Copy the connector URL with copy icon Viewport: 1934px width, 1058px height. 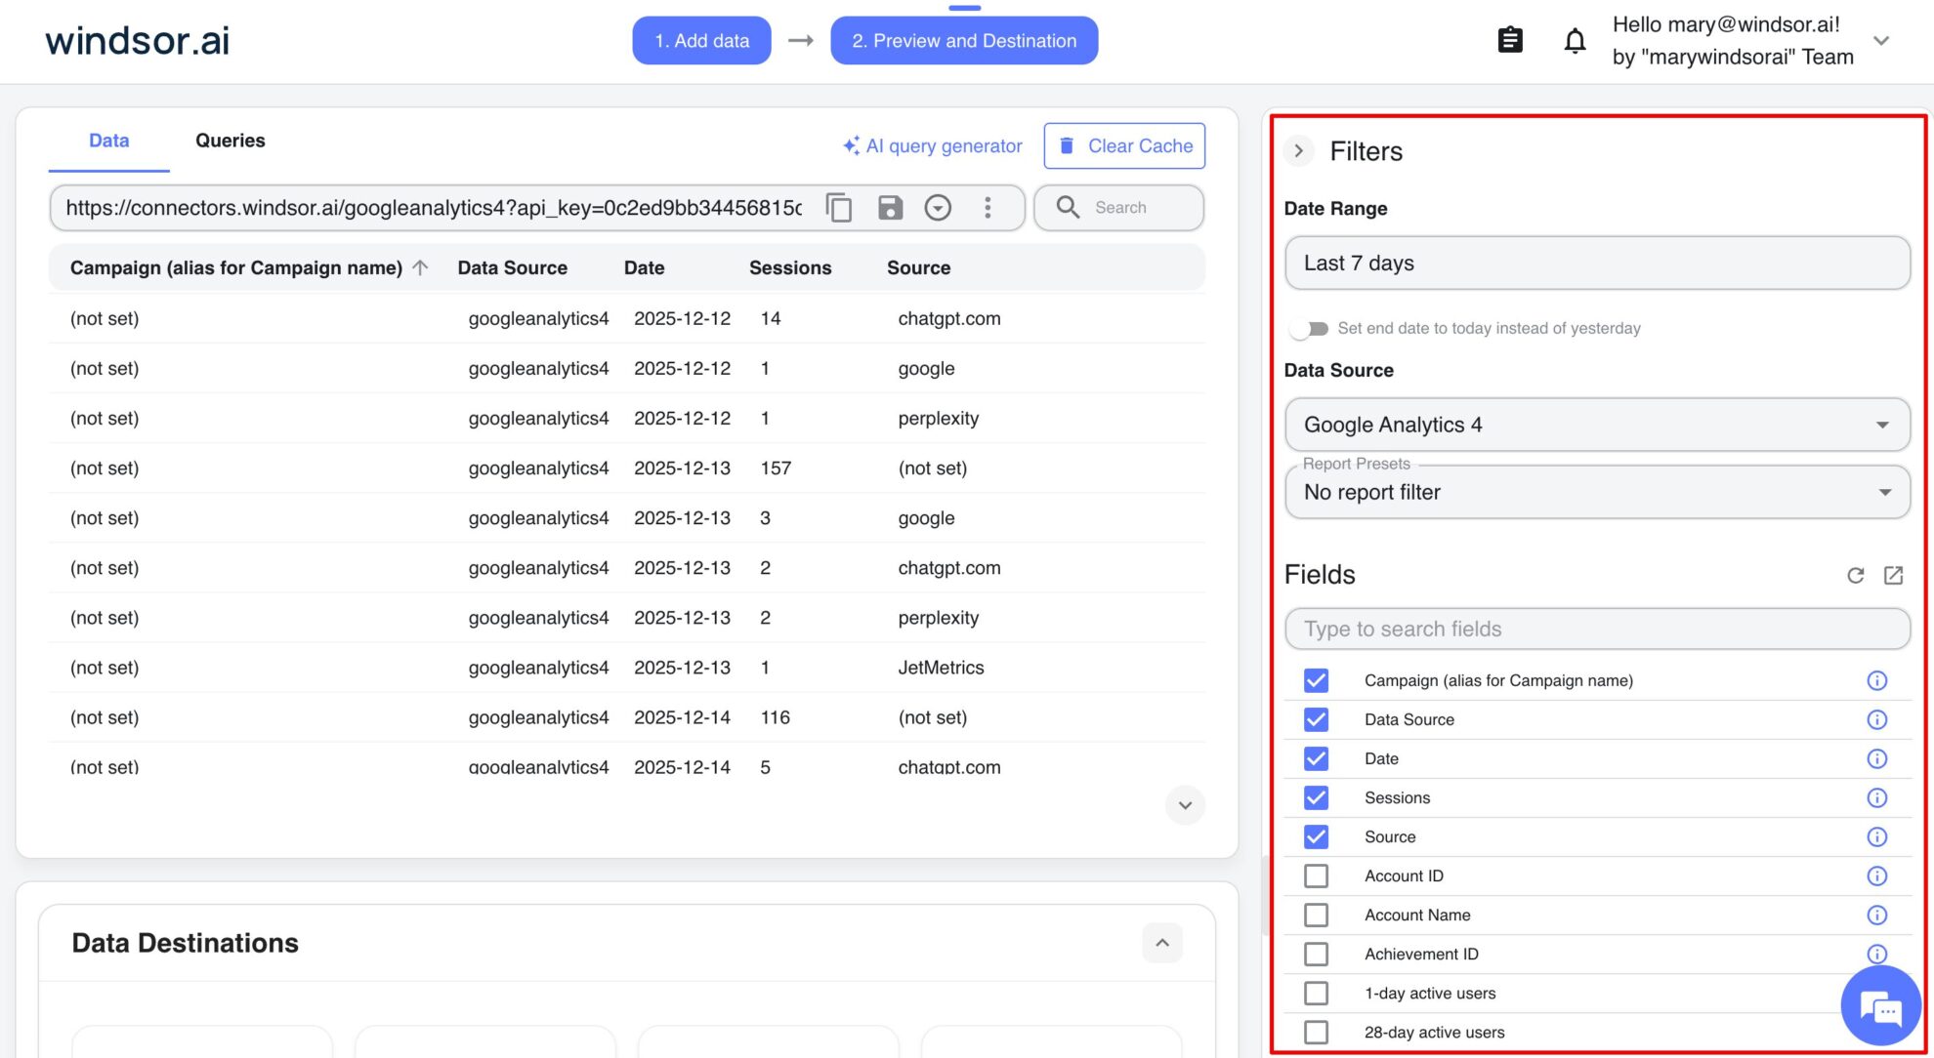click(x=839, y=208)
